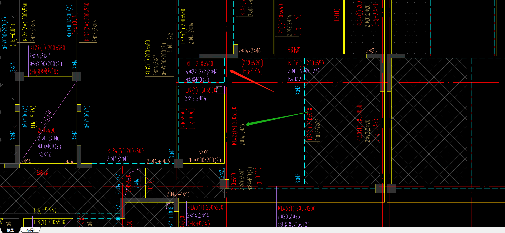The height and width of the screenshot is (233, 505).
Task: Select the 2Φ14;4Φ20 2/2 rebar text
Action: (x=304, y=71)
